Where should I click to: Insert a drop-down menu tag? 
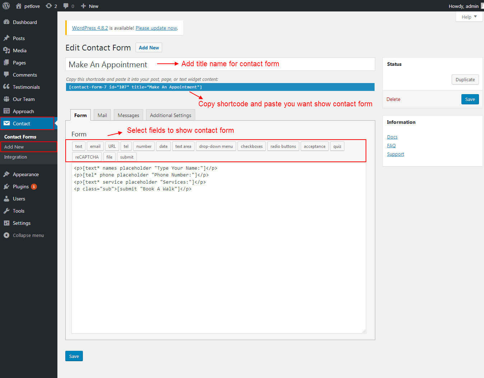coord(216,146)
